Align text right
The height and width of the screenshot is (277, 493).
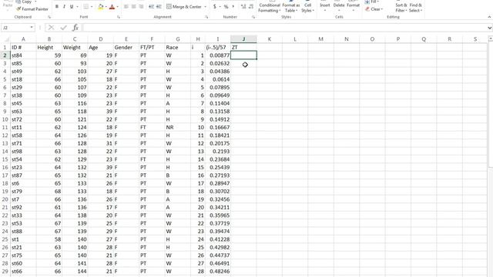[x=141, y=7]
